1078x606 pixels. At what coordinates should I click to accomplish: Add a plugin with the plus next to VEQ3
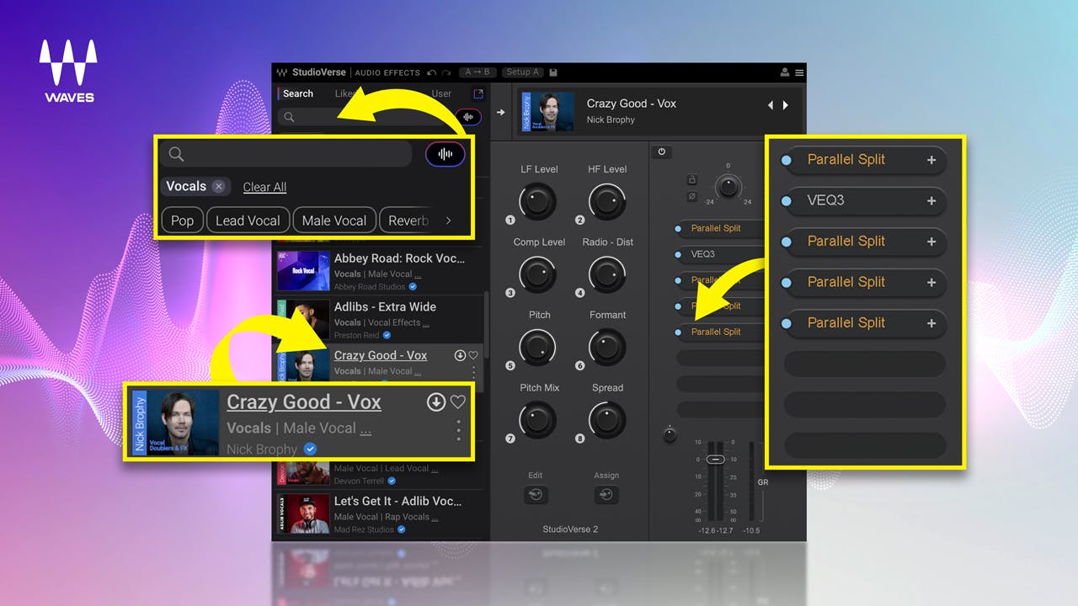[931, 201]
